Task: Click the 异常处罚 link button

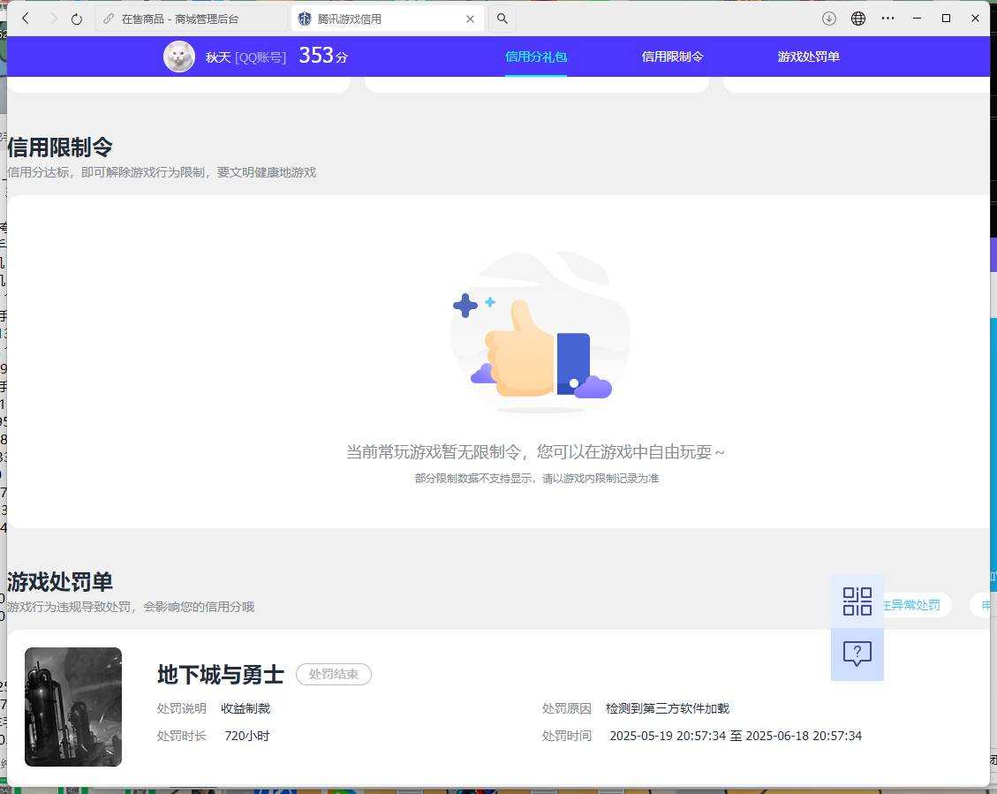Action: [915, 605]
